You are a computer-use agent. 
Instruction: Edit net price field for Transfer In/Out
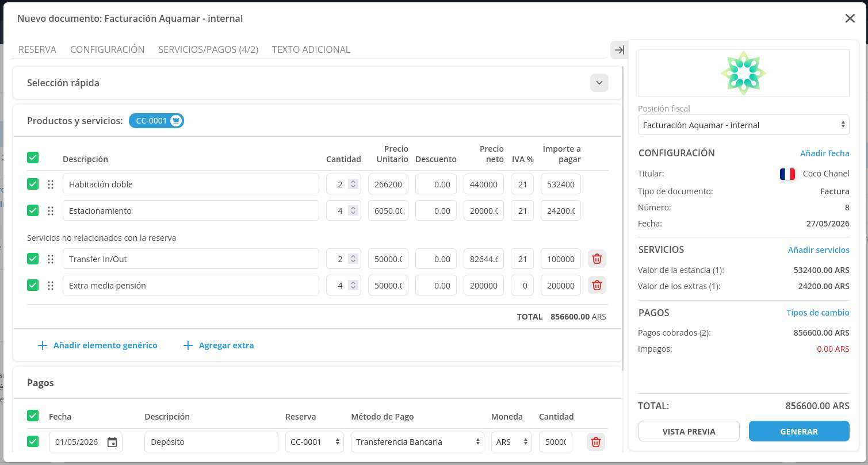coord(484,259)
